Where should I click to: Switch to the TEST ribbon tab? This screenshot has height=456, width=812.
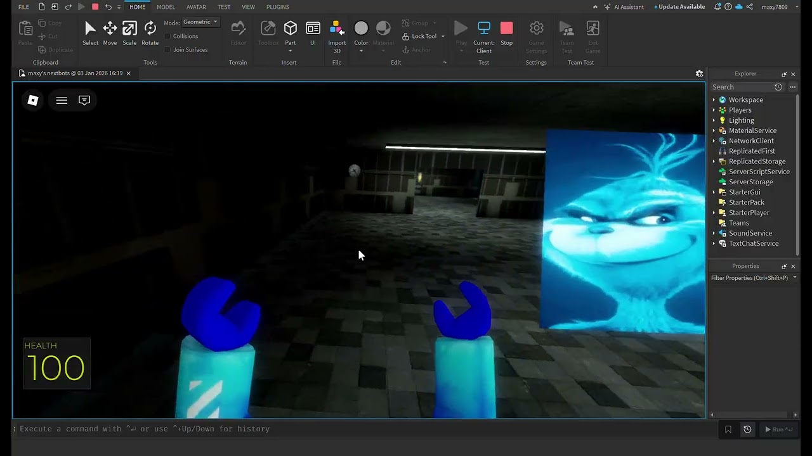pos(224,7)
